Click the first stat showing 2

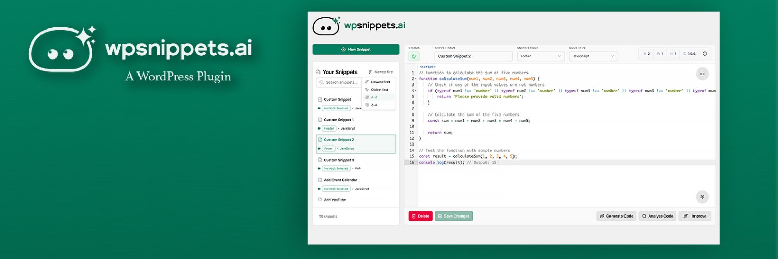tap(646, 53)
